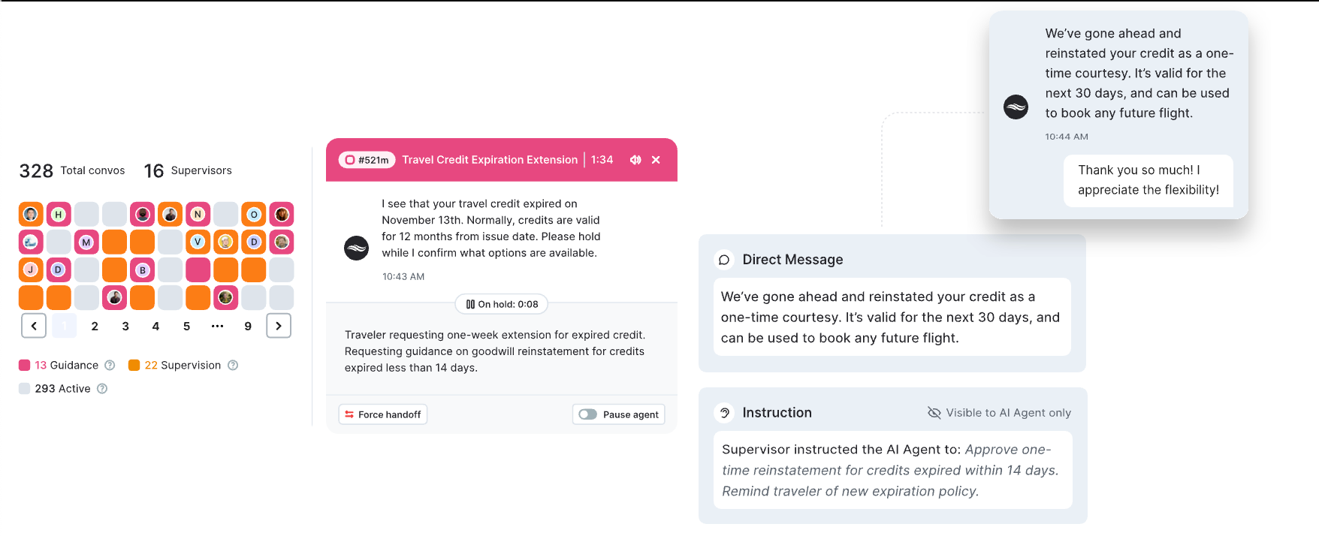Click the Direct Message speech bubble icon
The height and width of the screenshot is (536, 1319).
click(x=724, y=260)
